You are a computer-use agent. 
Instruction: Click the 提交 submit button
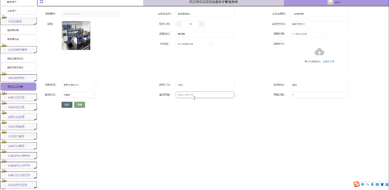(x=67, y=104)
